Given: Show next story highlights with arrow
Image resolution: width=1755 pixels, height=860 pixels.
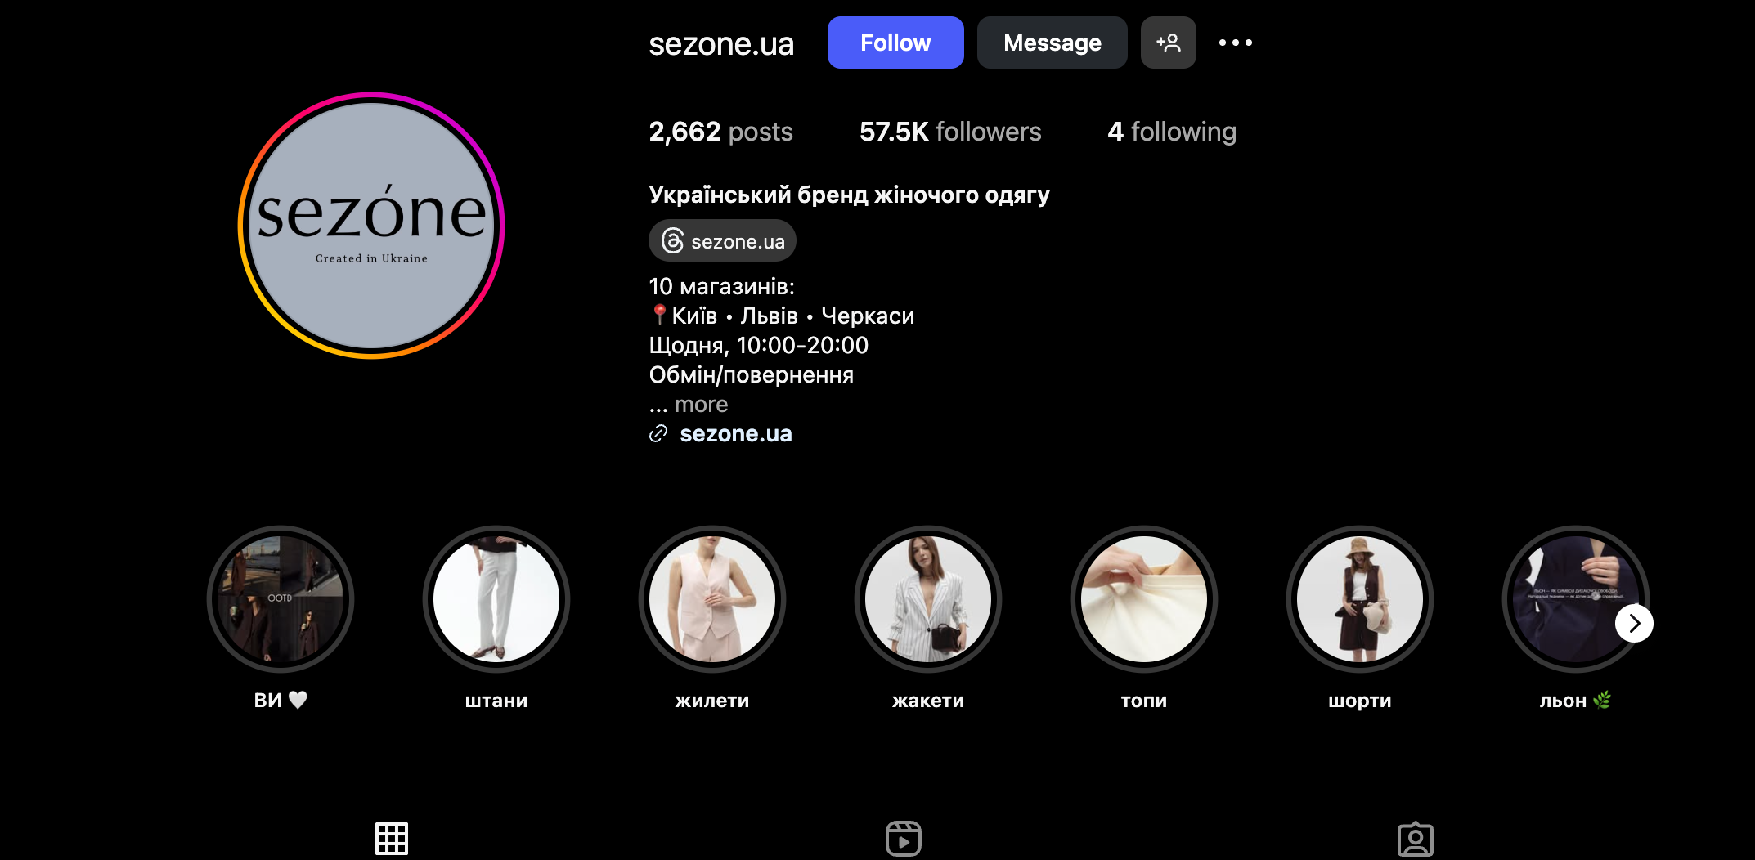Looking at the screenshot, I should click(1634, 623).
